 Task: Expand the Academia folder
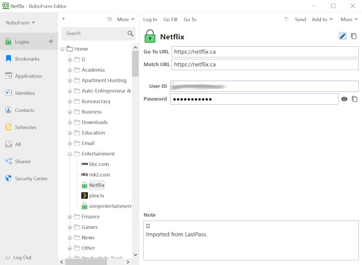click(x=70, y=70)
